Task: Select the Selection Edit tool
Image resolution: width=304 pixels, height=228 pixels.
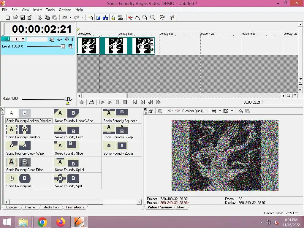Action: [145, 18]
